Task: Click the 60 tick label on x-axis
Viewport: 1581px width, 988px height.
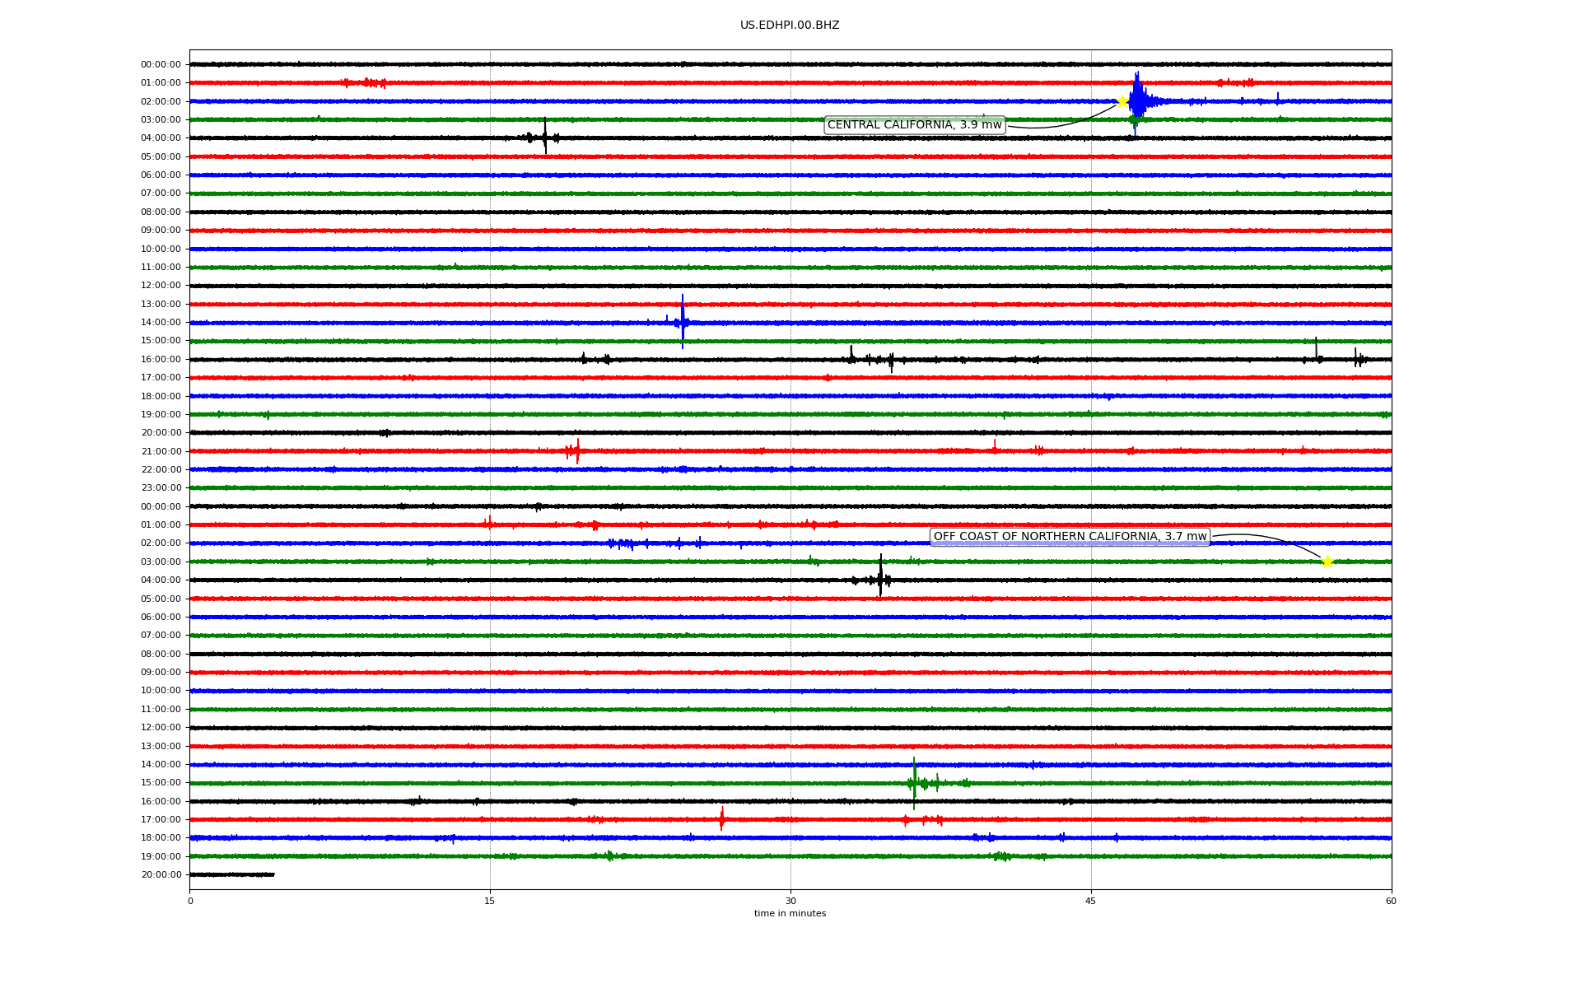Action: tap(1391, 901)
